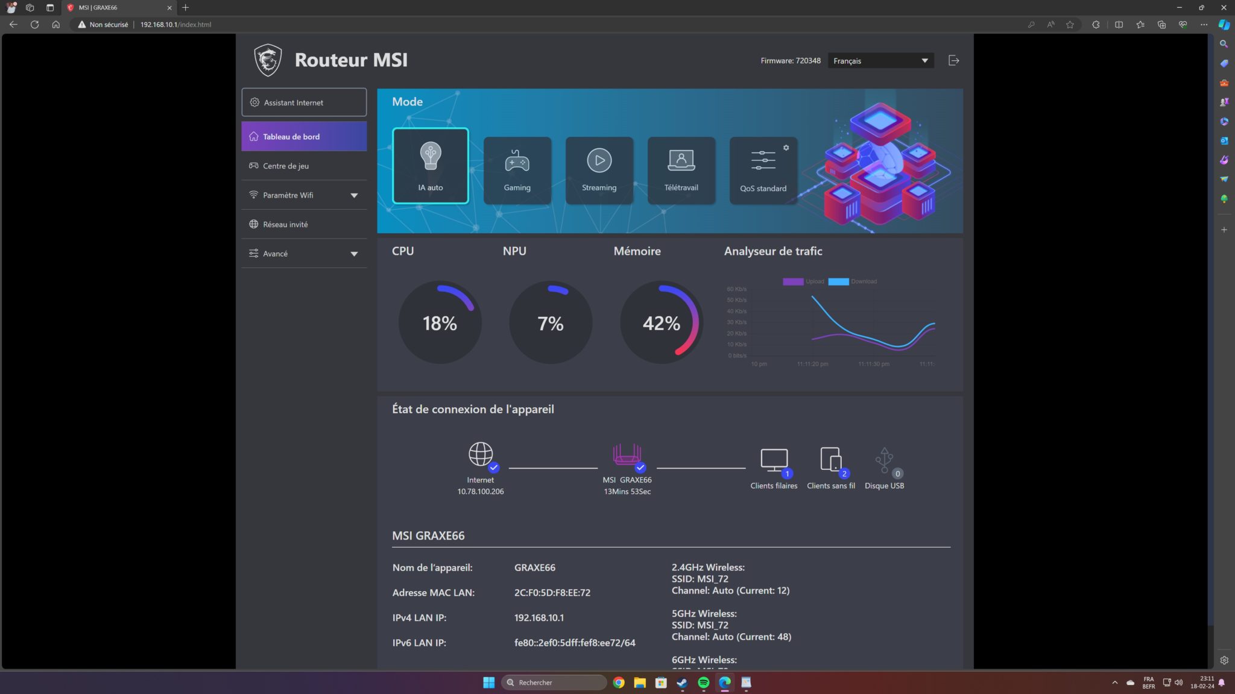Viewport: 1235px width, 694px height.
Task: Click the CPU 18% usage gauge
Action: 440,322
